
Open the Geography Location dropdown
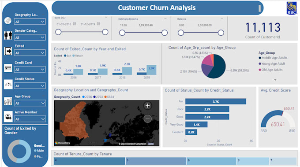(30, 22)
